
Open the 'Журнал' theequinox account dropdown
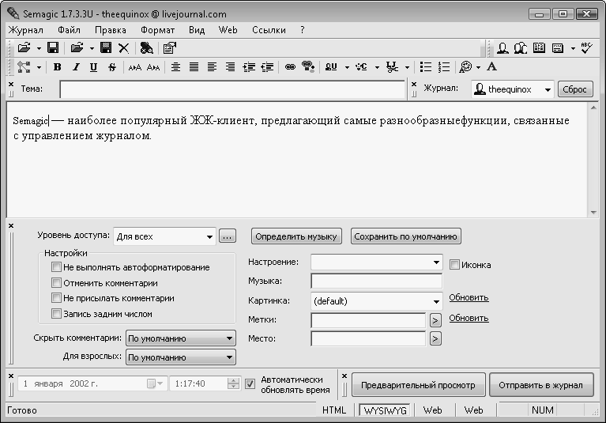click(513, 89)
